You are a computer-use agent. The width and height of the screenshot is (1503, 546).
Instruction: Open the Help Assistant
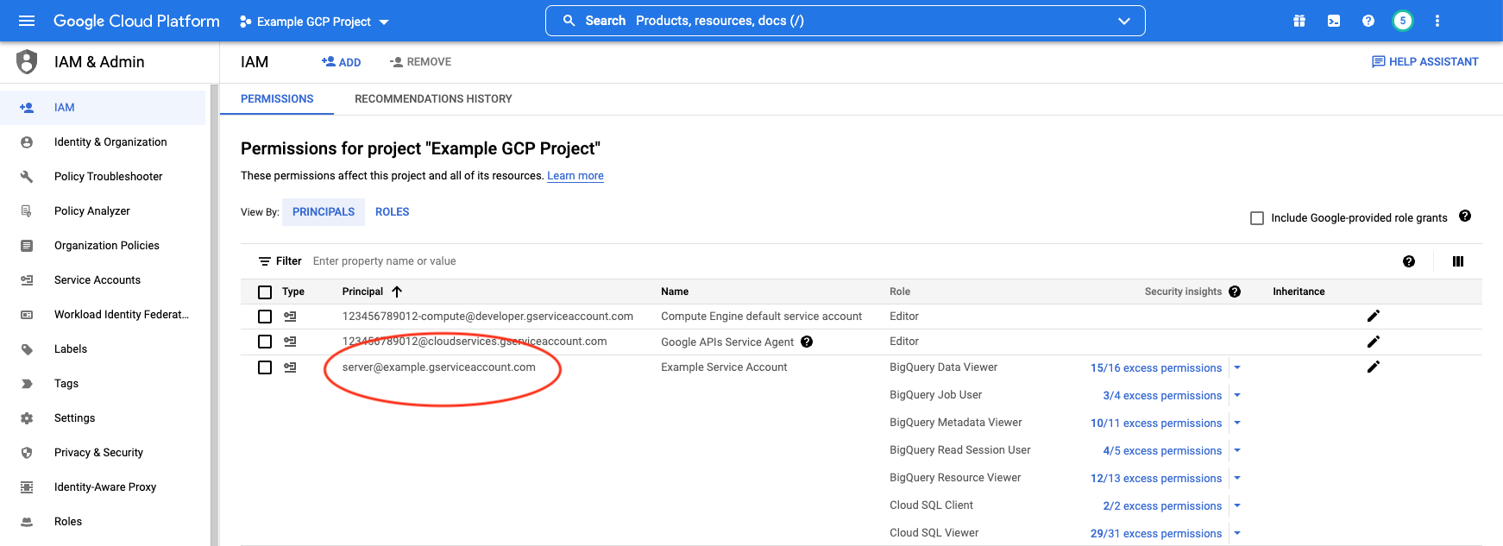pyautogui.click(x=1425, y=62)
